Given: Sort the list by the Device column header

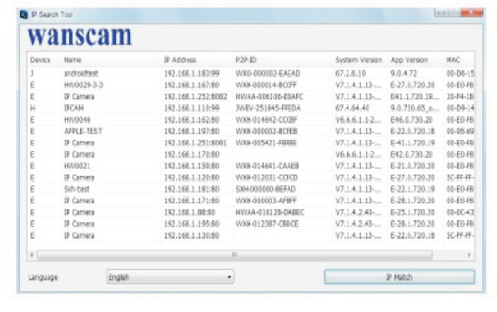Looking at the screenshot, I should (x=40, y=60).
